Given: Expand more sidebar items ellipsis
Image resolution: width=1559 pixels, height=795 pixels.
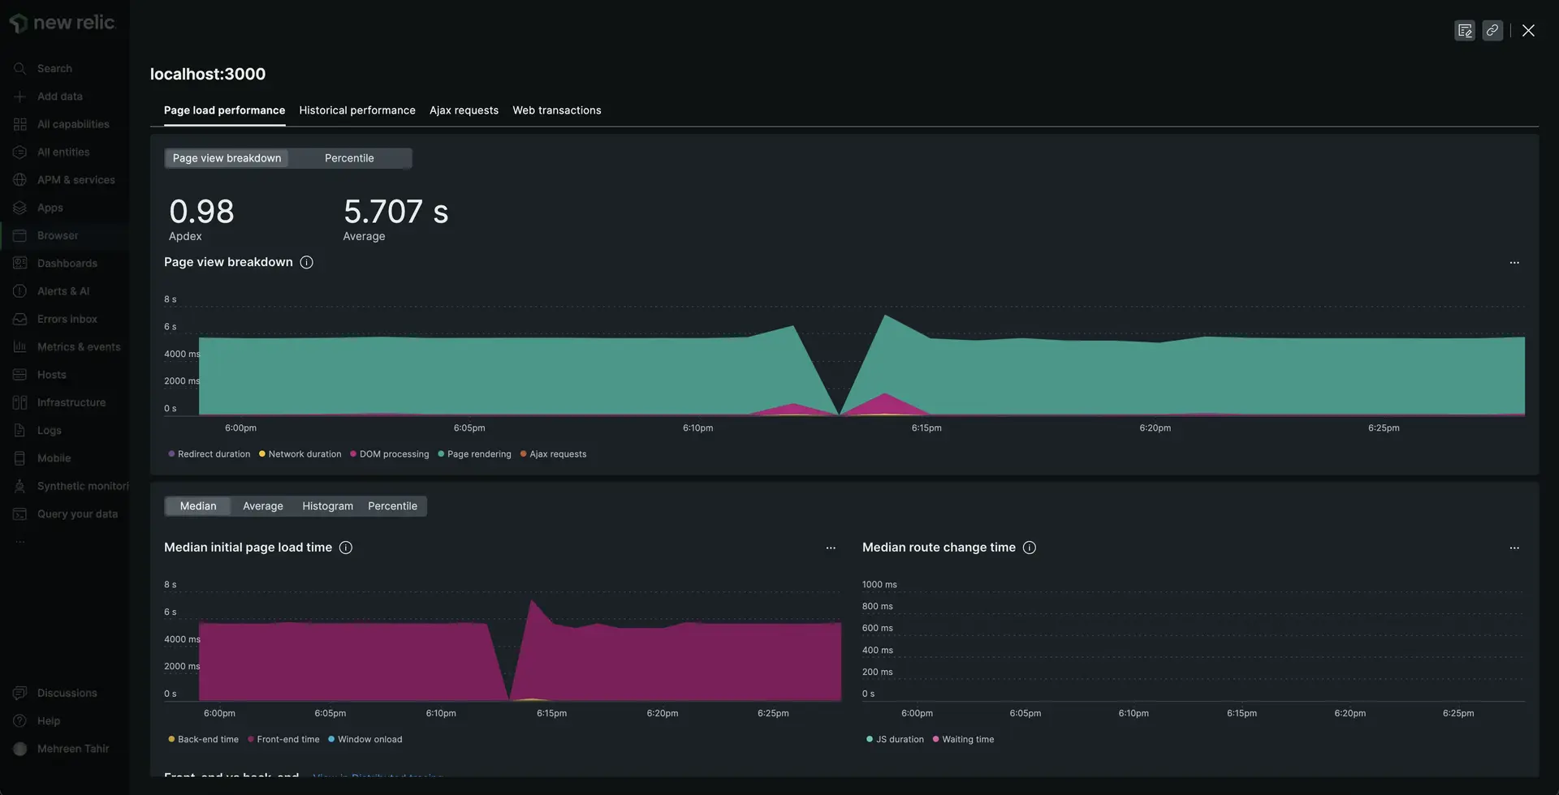Looking at the screenshot, I should coord(20,542).
